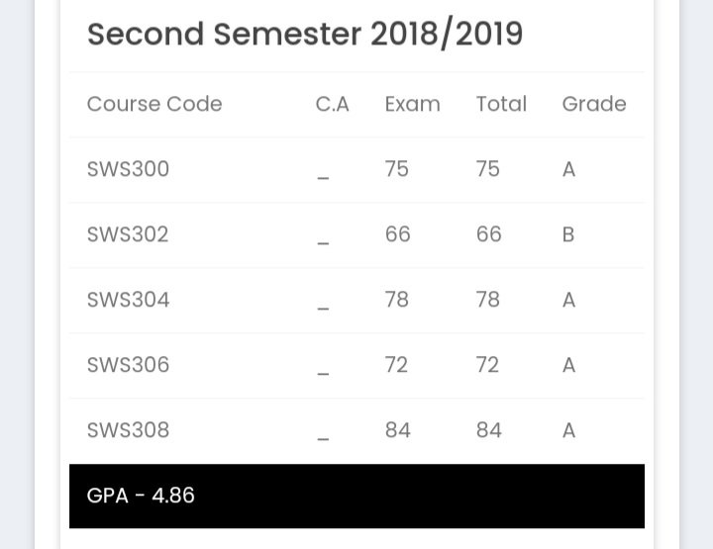Click the grade A in SWS308 row
The height and width of the screenshot is (549, 713).
(568, 430)
